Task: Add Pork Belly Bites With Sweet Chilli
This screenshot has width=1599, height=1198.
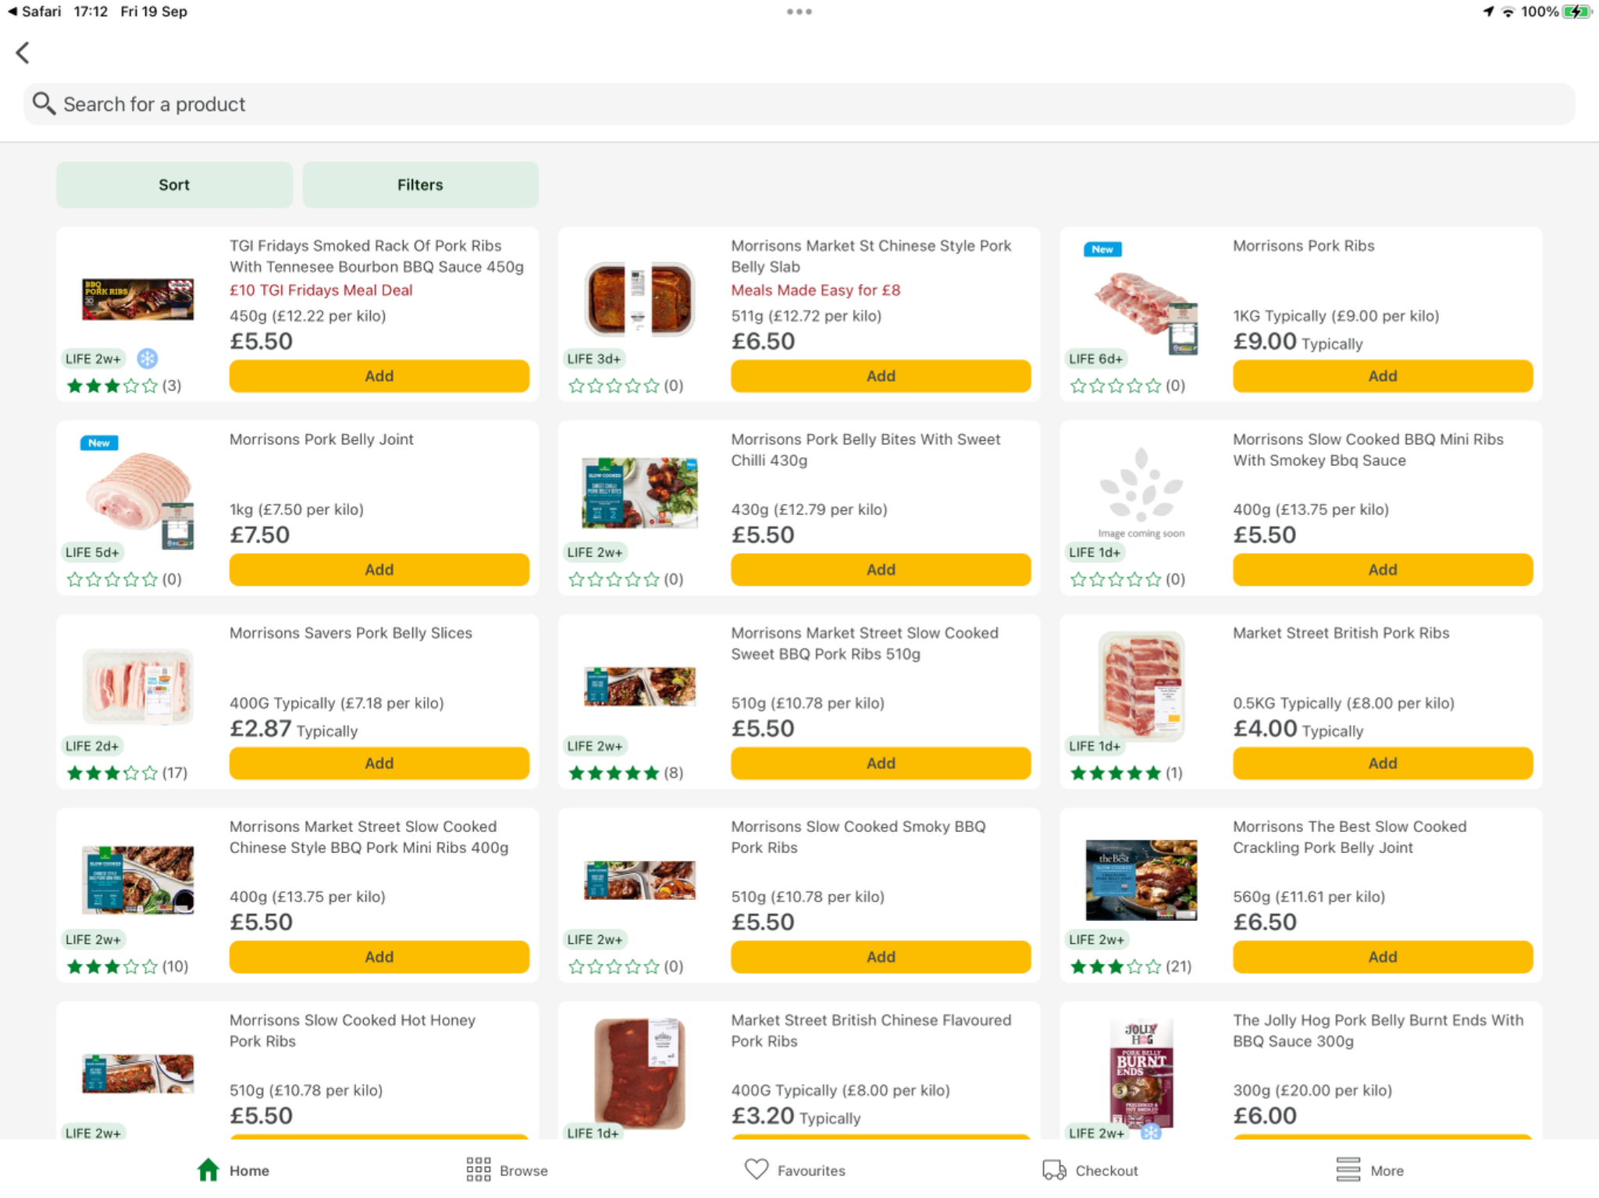Action: coord(881,570)
